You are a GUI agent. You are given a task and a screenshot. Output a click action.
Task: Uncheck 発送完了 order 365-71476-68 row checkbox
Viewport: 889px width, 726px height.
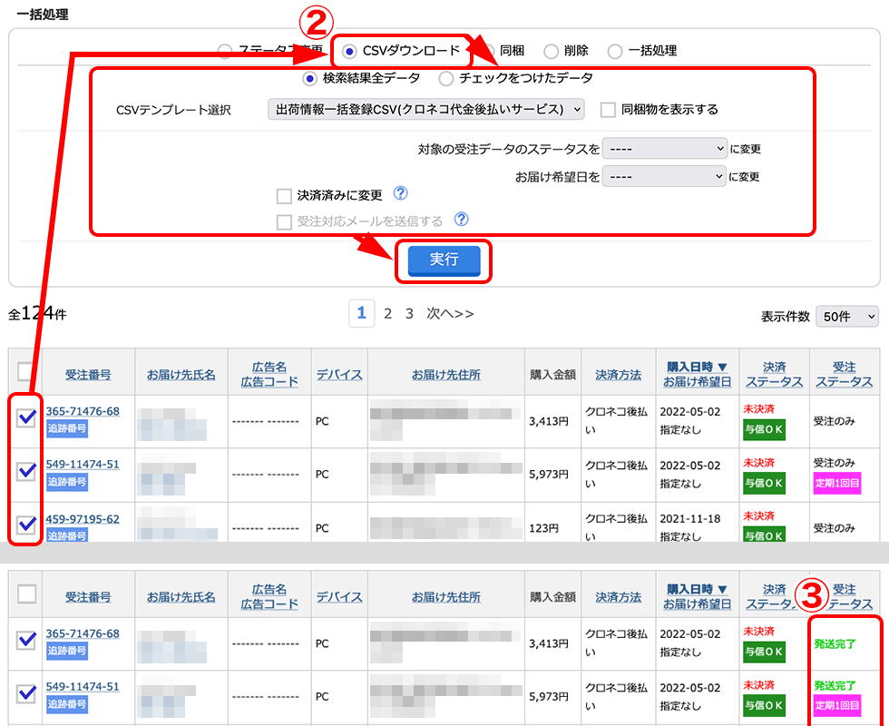point(26,640)
